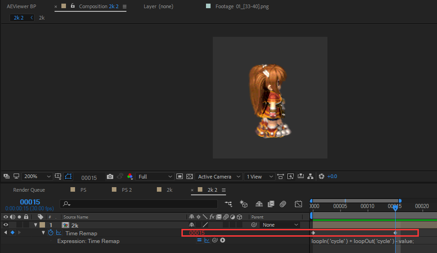Click the expression language menu play button

coord(223,240)
